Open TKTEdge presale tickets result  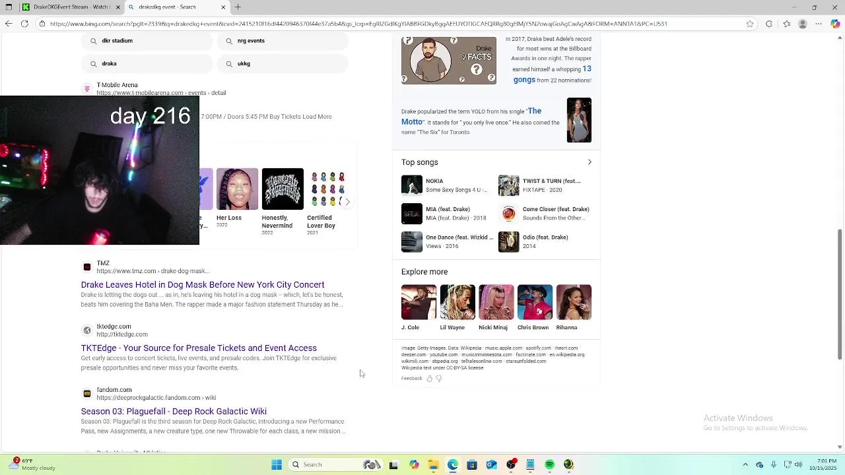click(199, 348)
